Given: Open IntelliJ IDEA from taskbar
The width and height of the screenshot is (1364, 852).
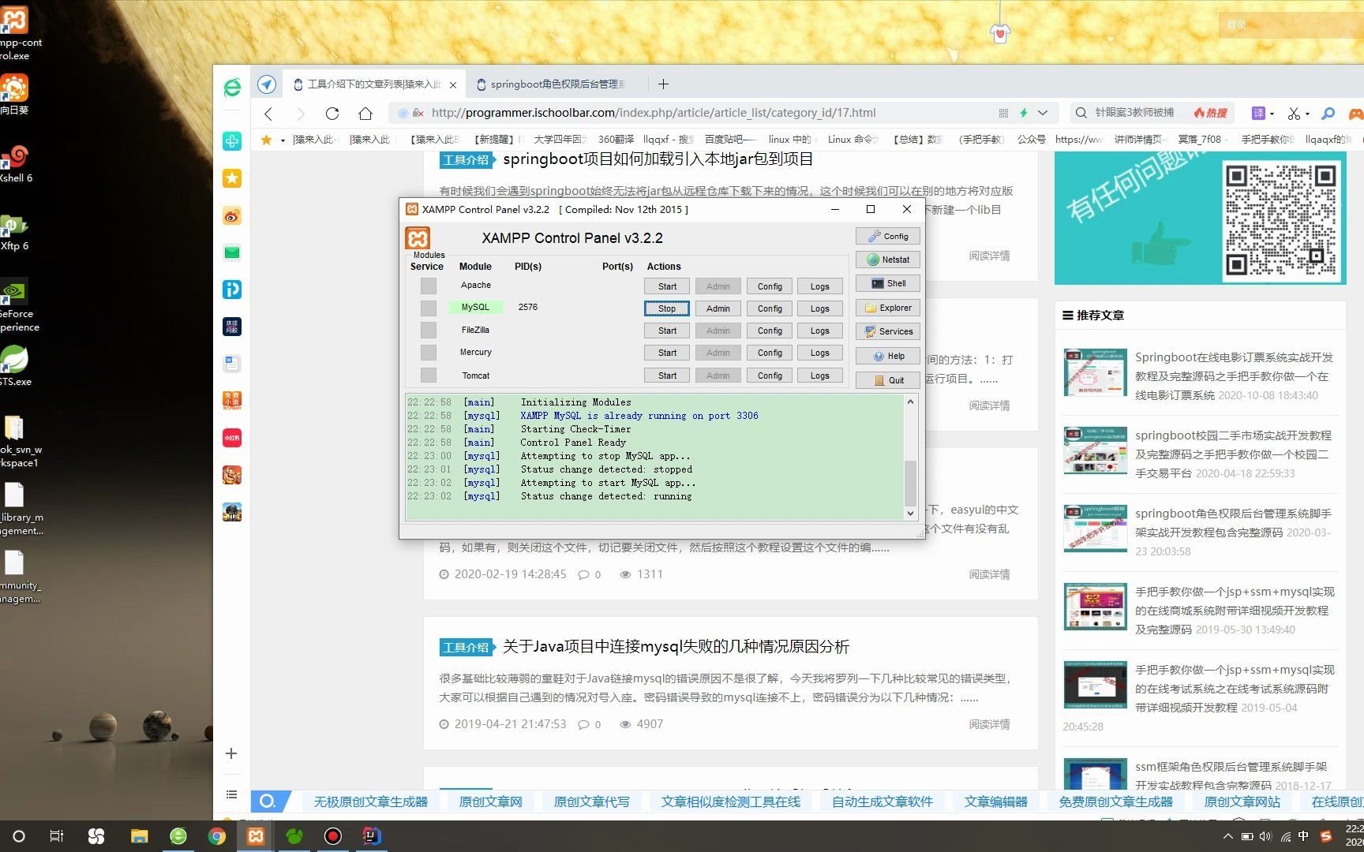Looking at the screenshot, I should [x=372, y=836].
